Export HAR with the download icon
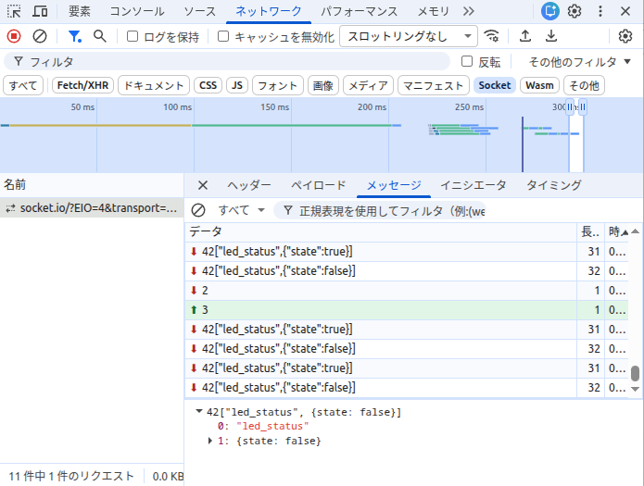 click(x=551, y=36)
